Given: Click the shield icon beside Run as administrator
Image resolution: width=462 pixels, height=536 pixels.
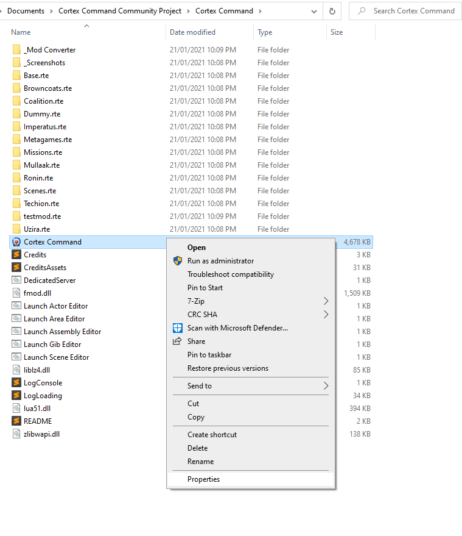Looking at the screenshot, I should click(x=178, y=261).
